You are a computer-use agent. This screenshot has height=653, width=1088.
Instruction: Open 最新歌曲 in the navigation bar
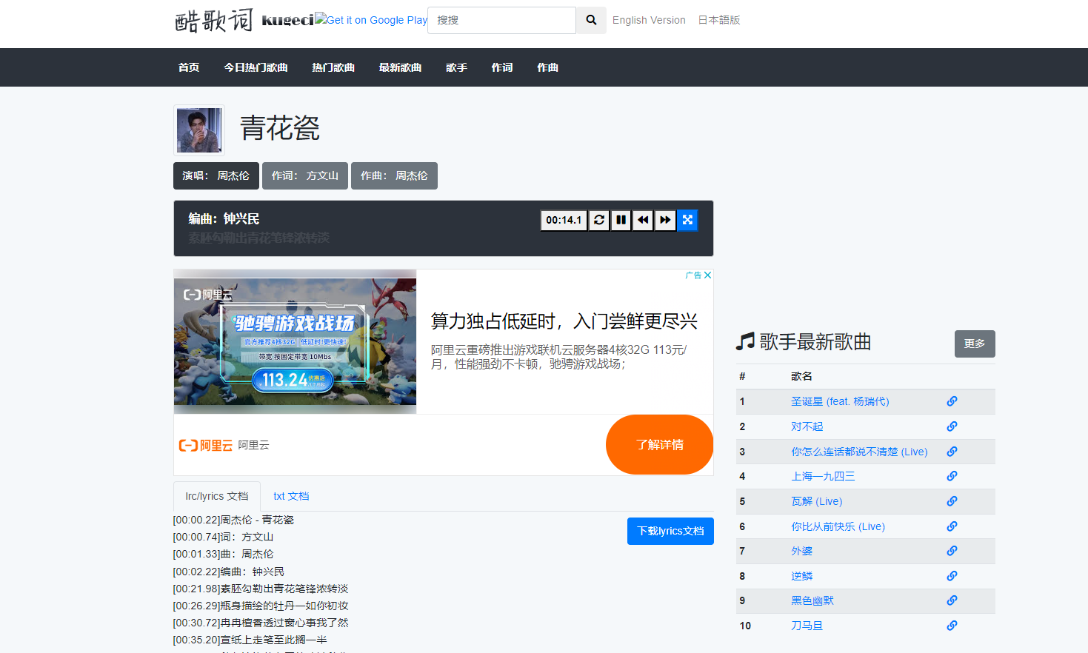[400, 67]
